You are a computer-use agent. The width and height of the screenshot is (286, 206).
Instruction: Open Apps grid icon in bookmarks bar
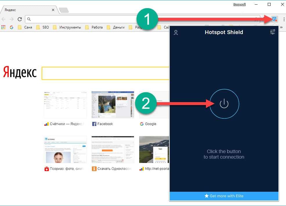pos(3,27)
